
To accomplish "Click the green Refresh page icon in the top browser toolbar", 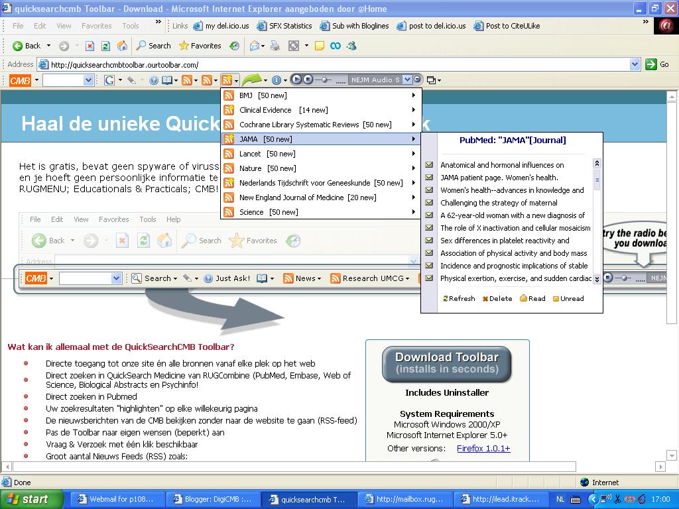I will point(105,46).
